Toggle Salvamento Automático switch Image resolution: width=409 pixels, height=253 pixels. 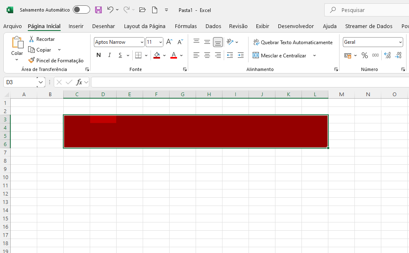point(81,10)
